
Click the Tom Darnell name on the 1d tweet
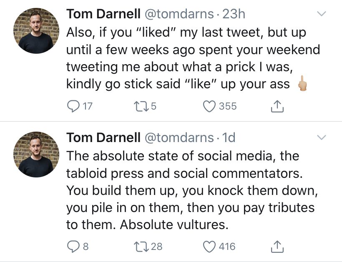103,137
